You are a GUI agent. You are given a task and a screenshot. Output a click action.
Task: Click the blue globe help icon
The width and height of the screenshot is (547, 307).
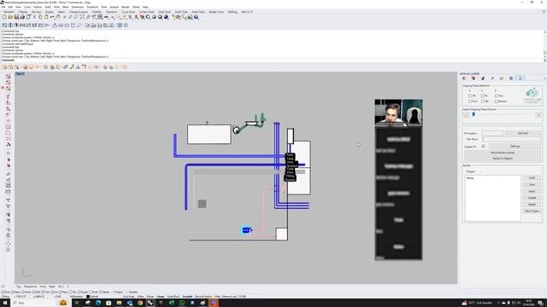pyautogui.click(x=196, y=17)
